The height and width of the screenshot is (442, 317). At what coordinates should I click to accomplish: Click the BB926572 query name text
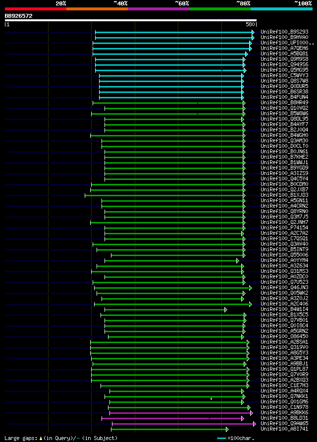tap(19, 16)
